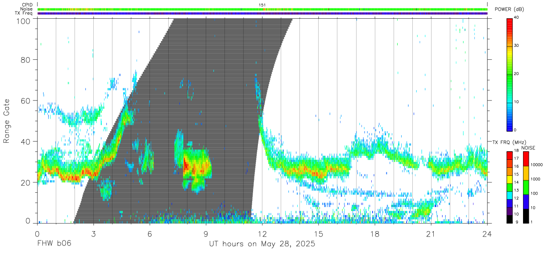This screenshot has height=253, width=548.
Task: Click the POWER (dB) legend title
Action: pyautogui.click(x=509, y=9)
